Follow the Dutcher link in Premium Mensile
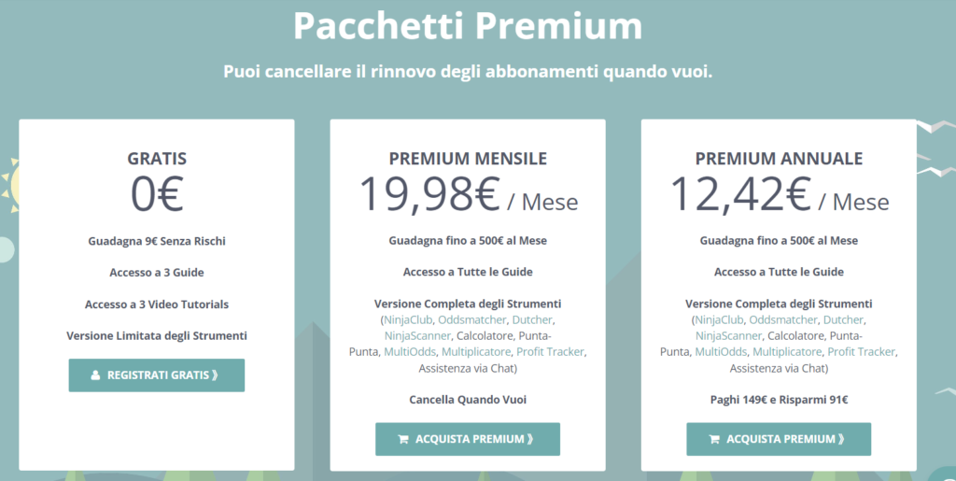Screen dimensions: 956x481 point(532,319)
